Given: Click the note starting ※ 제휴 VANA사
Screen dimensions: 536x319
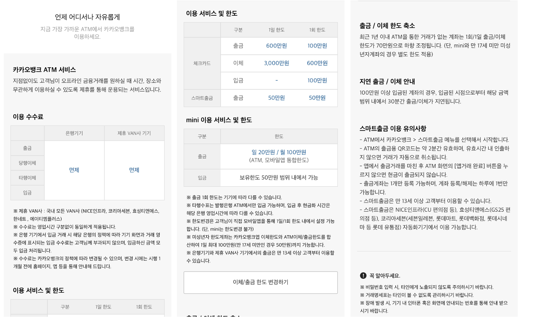Looking at the screenshot, I should [x=87, y=215].
